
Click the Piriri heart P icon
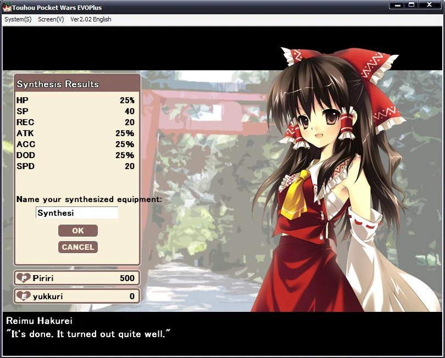pos(23,277)
